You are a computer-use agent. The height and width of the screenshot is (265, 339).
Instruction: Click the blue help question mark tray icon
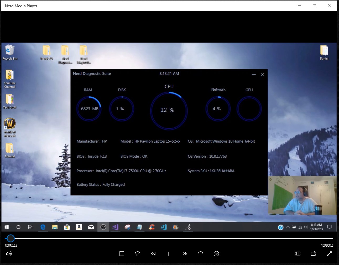point(281,227)
